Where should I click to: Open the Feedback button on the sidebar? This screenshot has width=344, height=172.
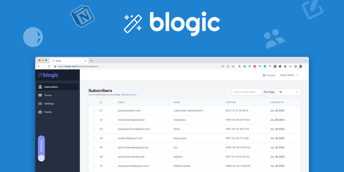[x=41, y=148]
